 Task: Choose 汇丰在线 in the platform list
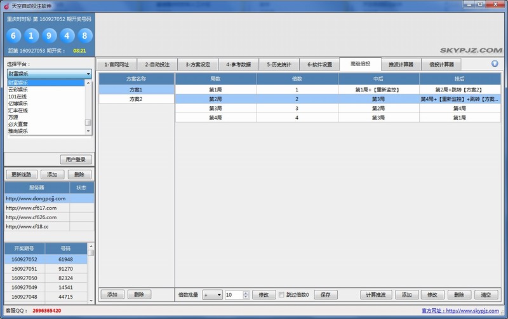18,111
